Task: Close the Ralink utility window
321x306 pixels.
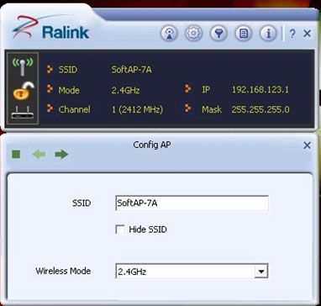Action: [x=308, y=34]
